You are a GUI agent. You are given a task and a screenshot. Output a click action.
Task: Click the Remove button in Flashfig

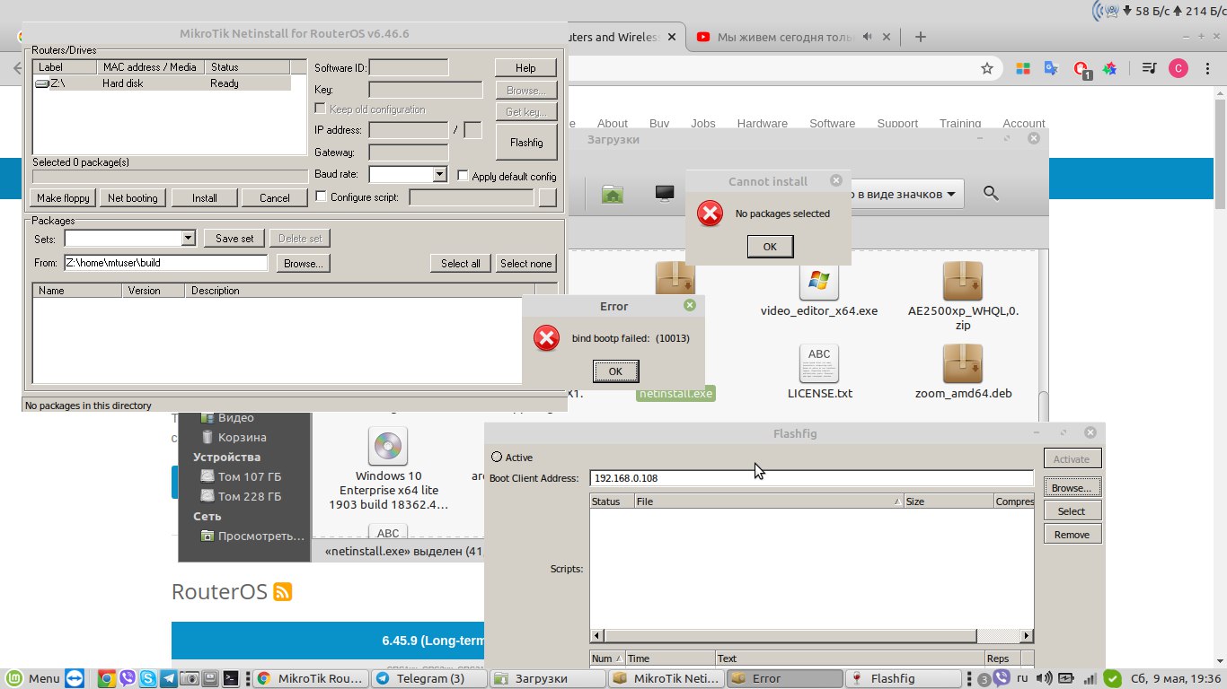point(1072,535)
